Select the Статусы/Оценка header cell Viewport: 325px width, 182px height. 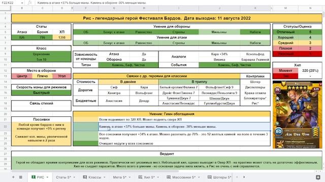[x=297, y=26]
